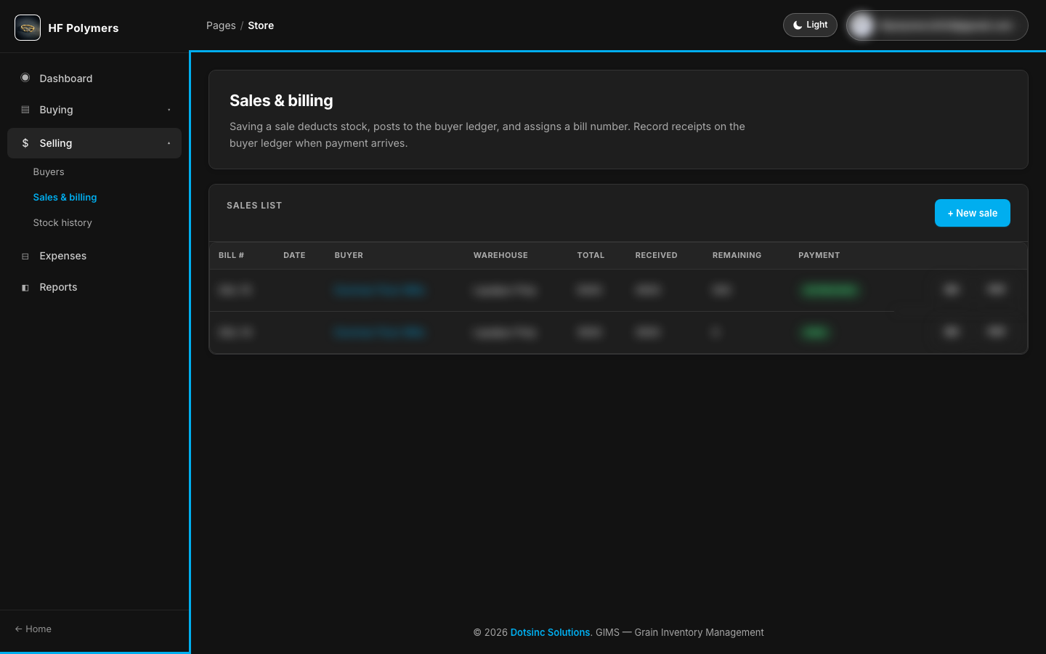Click the BUYER column header
The height and width of the screenshot is (654, 1046).
coord(349,255)
